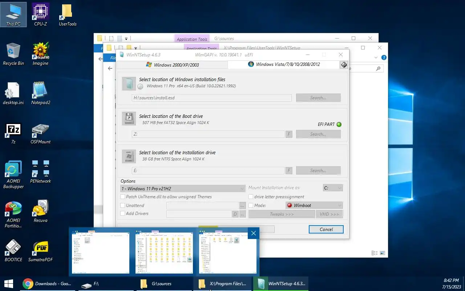Screen dimensions: 465x291
Task: Switch Explorer to the details view button
Action: pyautogui.click(x=374, y=253)
